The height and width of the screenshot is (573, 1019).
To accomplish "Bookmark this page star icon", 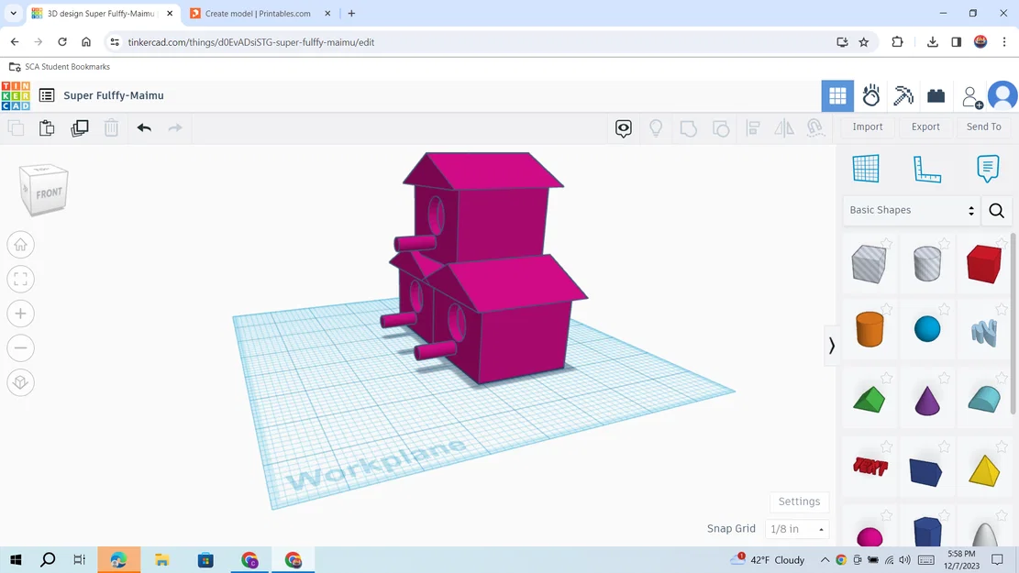I will (x=864, y=42).
